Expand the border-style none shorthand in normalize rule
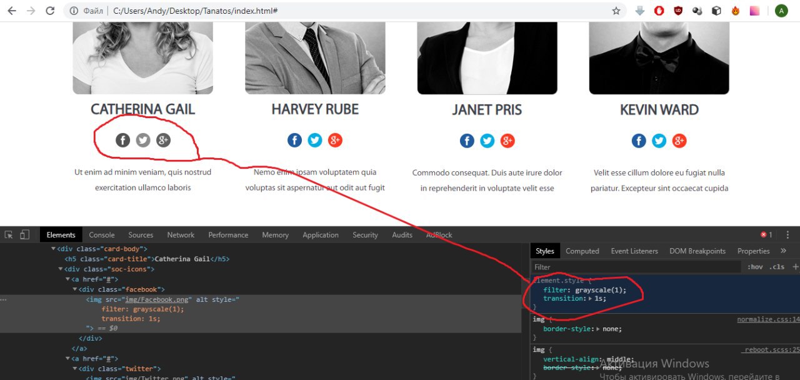The height and width of the screenshot is (380, 800). click(x=599, y=329)
